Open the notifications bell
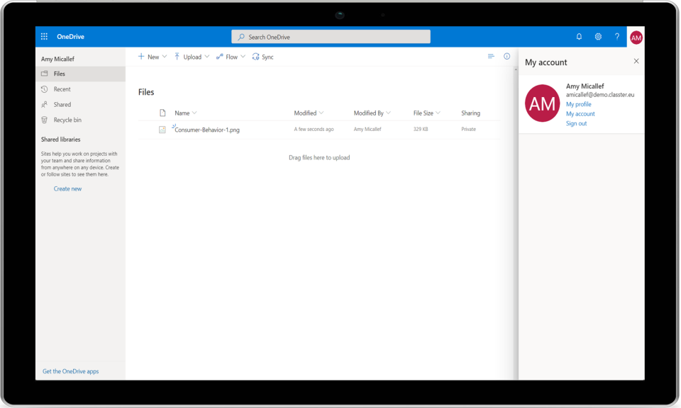The width and height of the screenshot is (681, 408). (578, 36)
